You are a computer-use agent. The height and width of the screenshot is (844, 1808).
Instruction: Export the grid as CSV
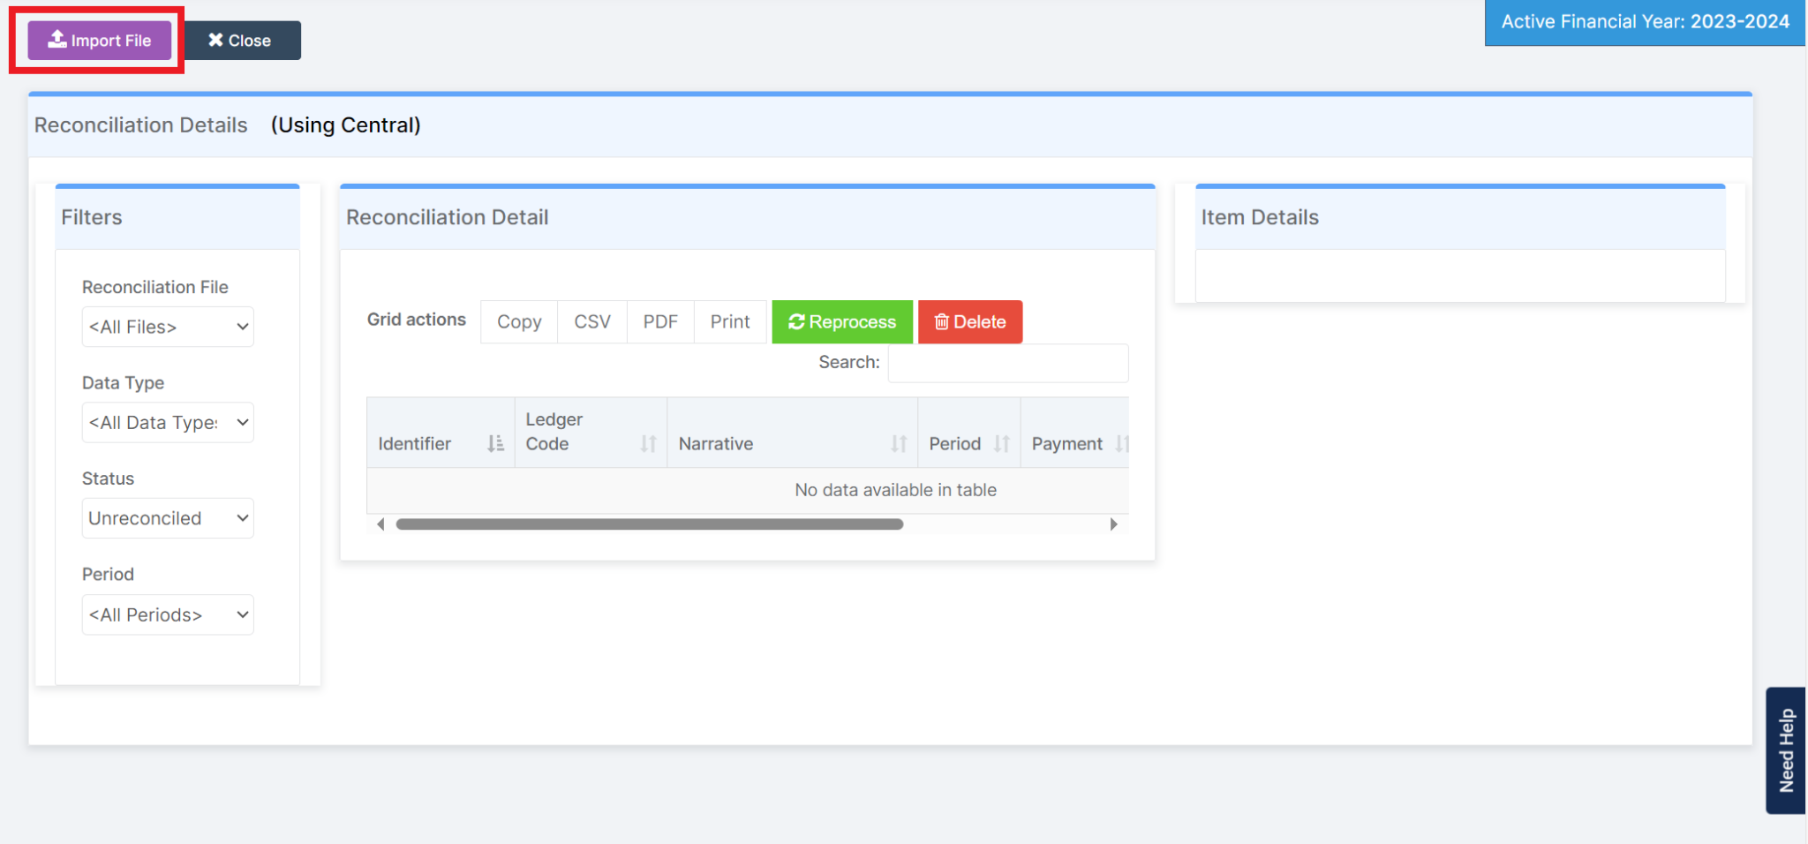point(591,321)
